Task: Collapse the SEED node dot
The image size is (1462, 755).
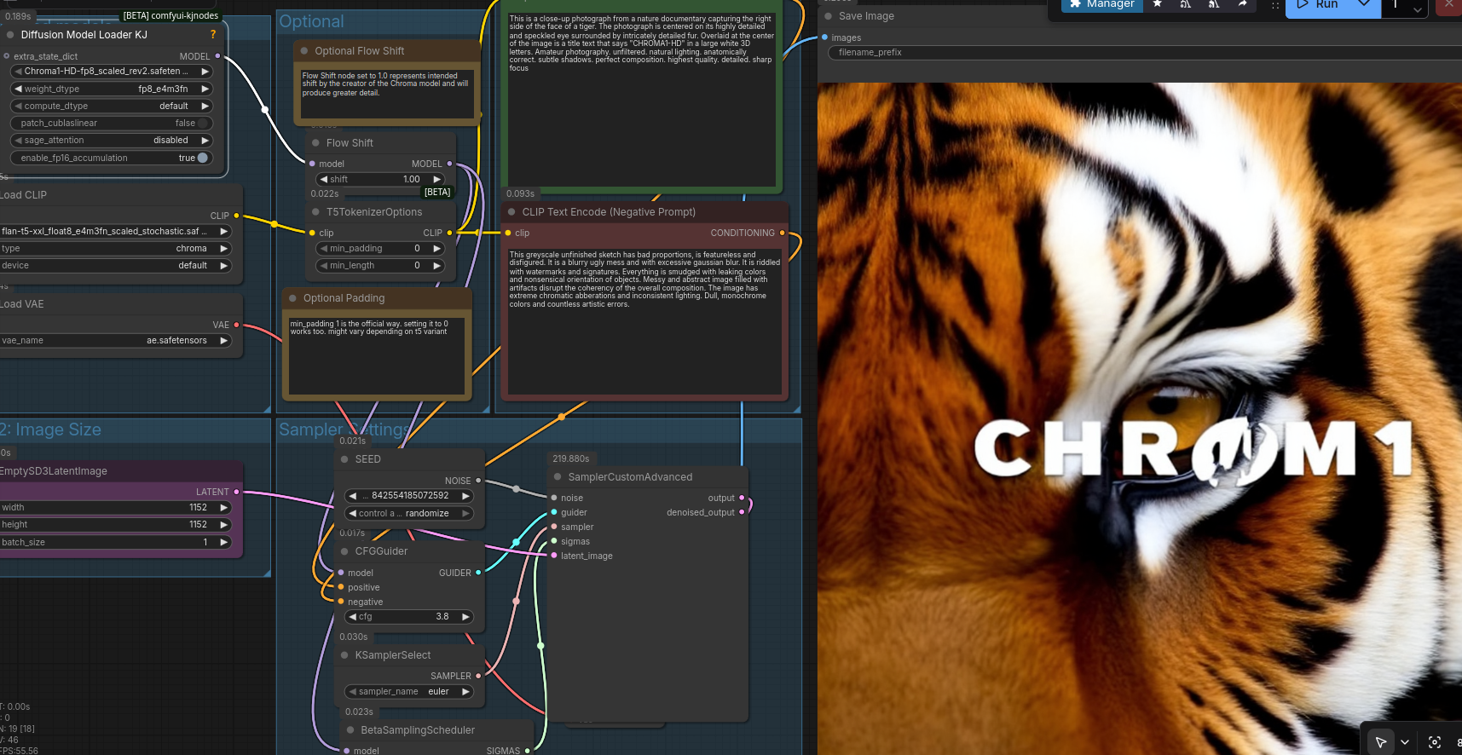Action: pos(344,459)
